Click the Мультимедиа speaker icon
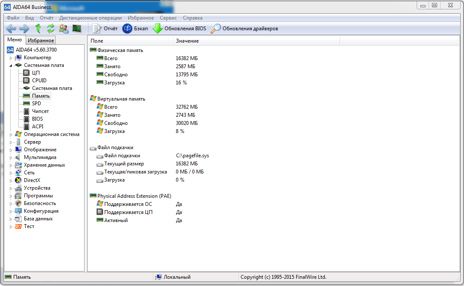The width and height of the screenshot is (464, 286). click(18, 157)
